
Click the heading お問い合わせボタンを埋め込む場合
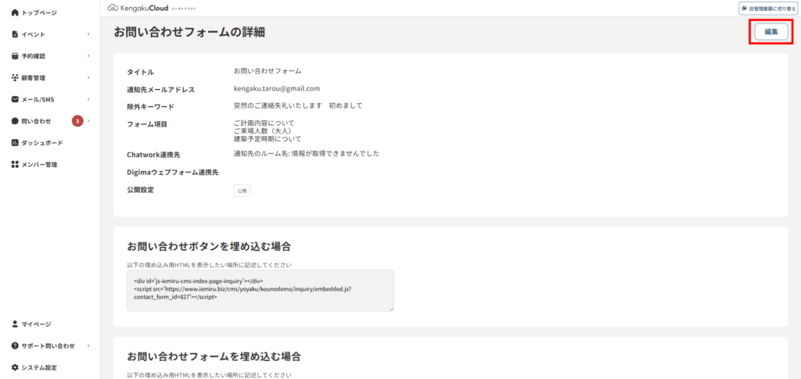(x=209, y=247)
